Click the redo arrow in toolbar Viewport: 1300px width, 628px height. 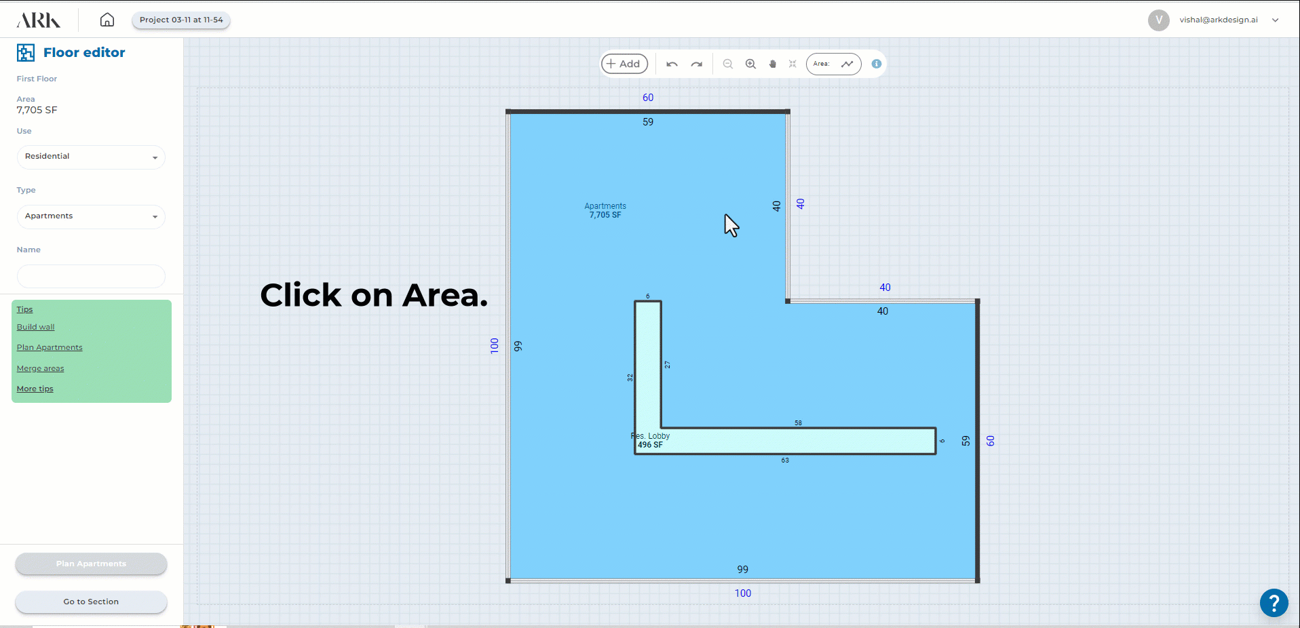pos(696,64)
